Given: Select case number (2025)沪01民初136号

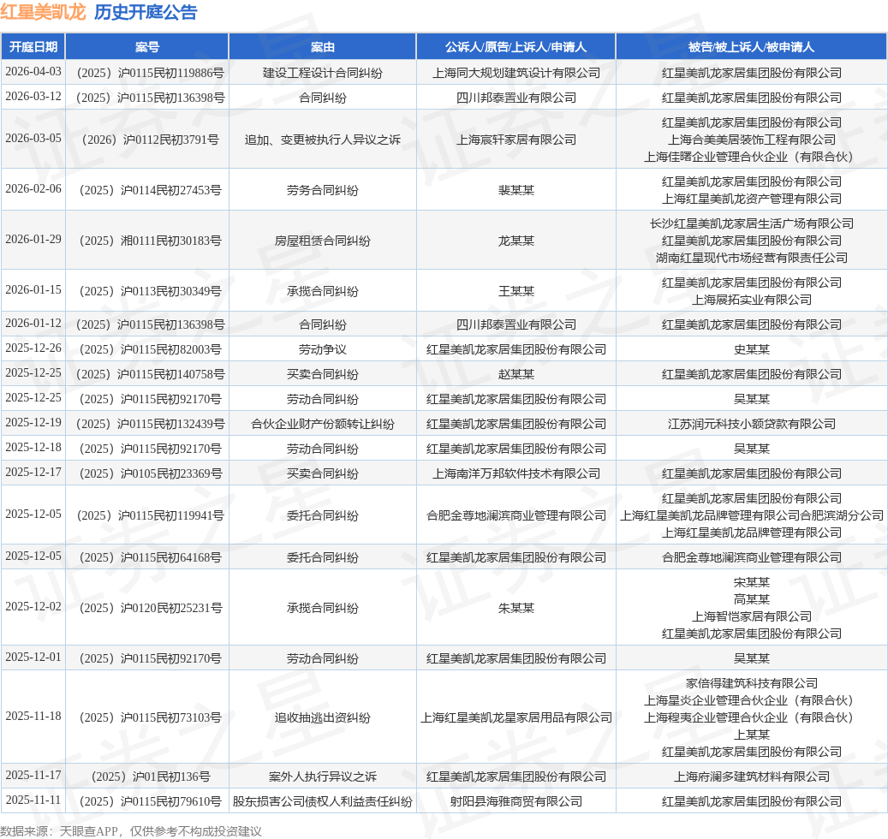Looking at the screenshot, I should 150,777.
